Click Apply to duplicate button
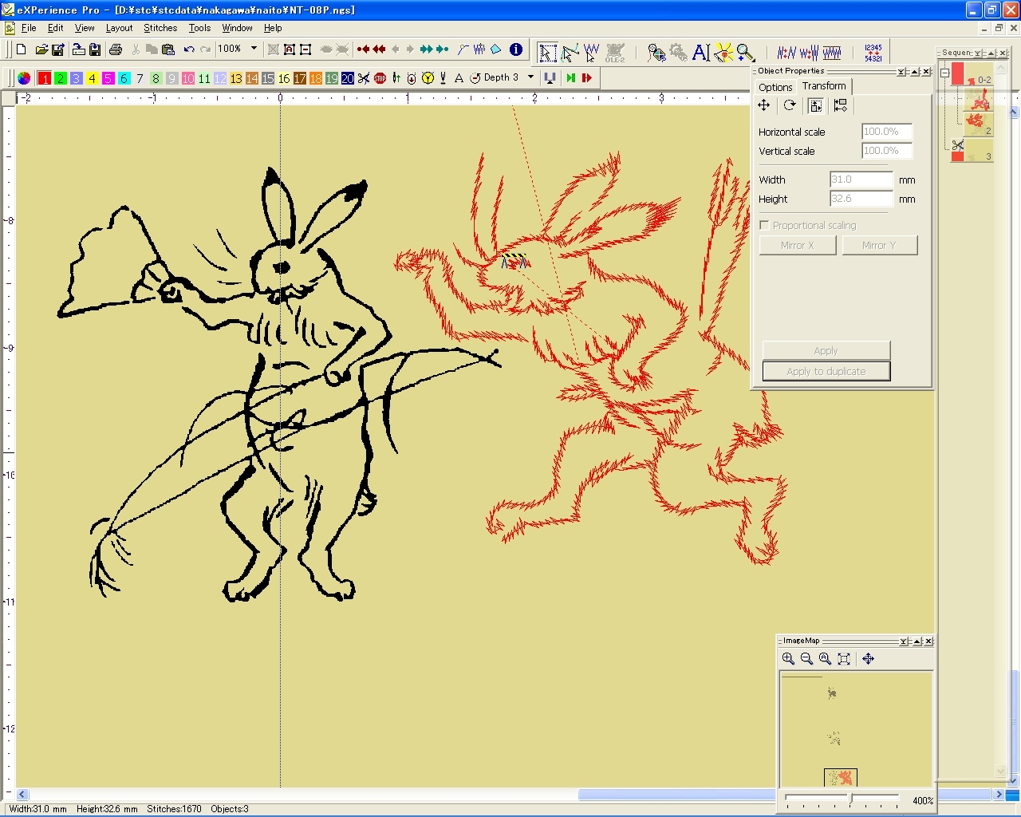1021x817 pixels. [826, 371]
